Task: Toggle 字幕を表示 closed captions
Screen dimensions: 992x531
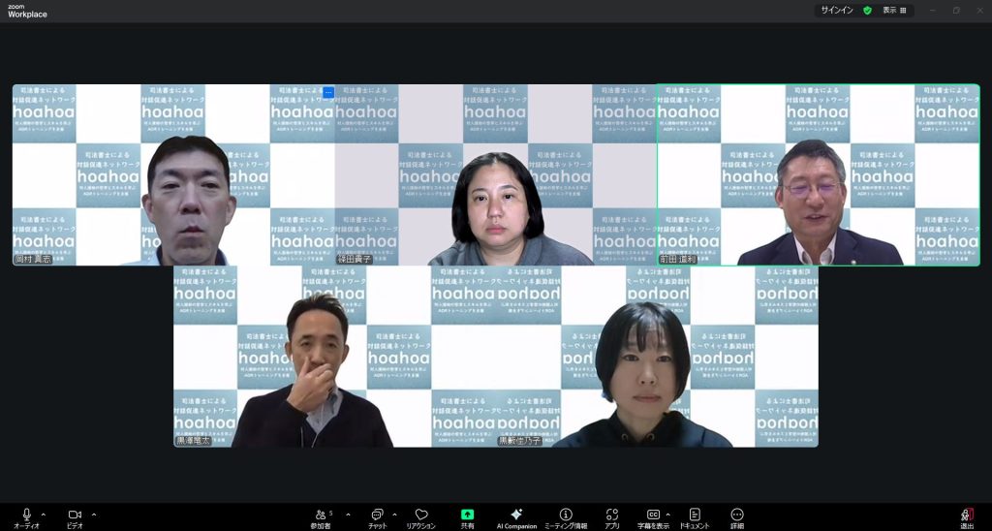Action: 653,515
